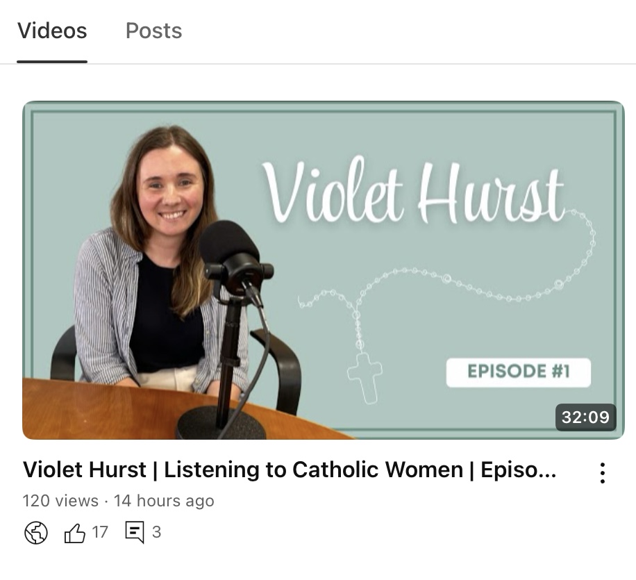636x580 pixels.
Task: Open the three-dot options menu for the video
Action: 603,473
